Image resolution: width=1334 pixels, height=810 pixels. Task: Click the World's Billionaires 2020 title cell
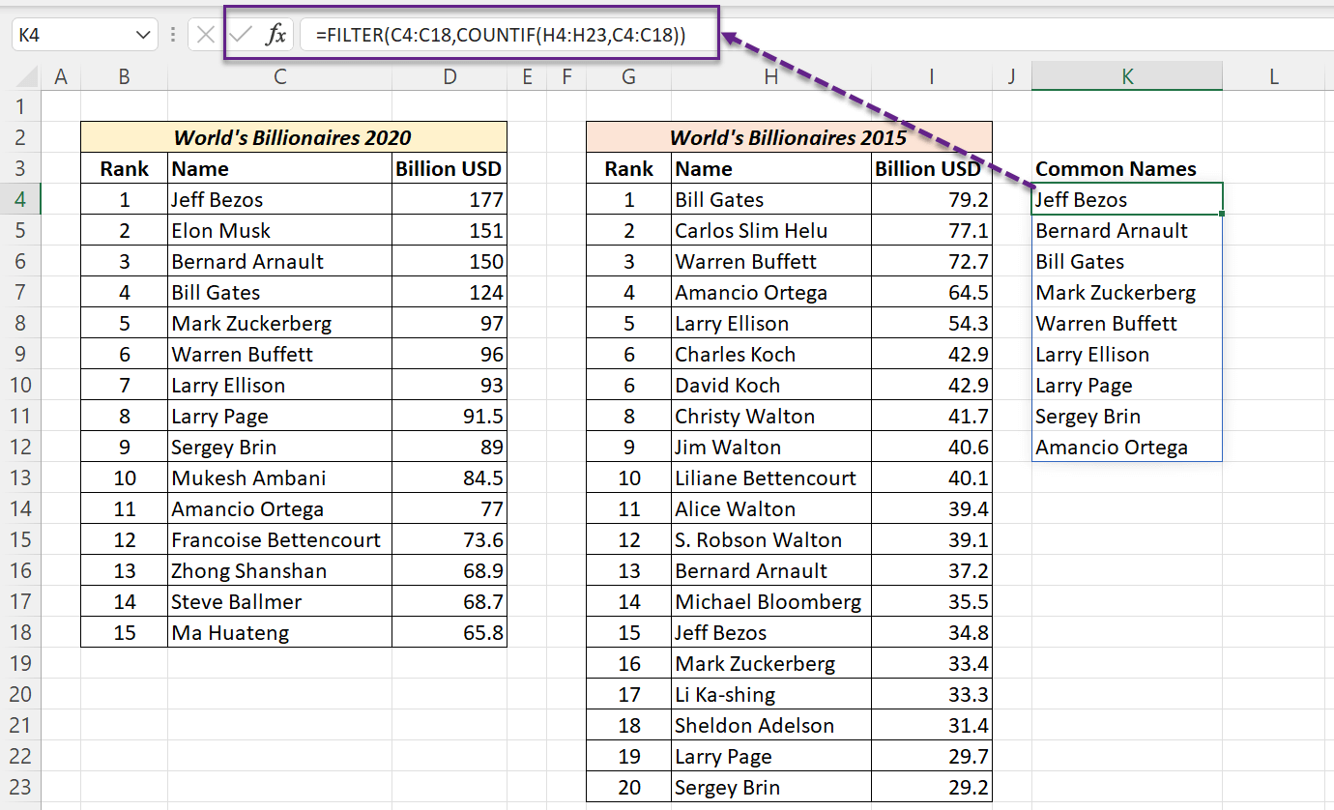(x=294, y=137)
